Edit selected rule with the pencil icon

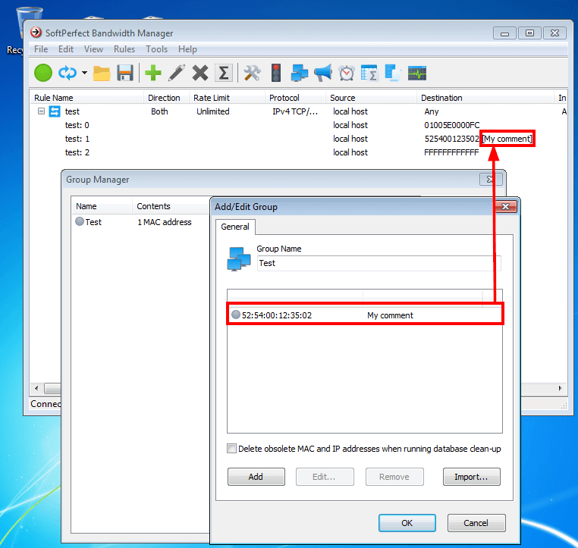[x=177, y=73]
